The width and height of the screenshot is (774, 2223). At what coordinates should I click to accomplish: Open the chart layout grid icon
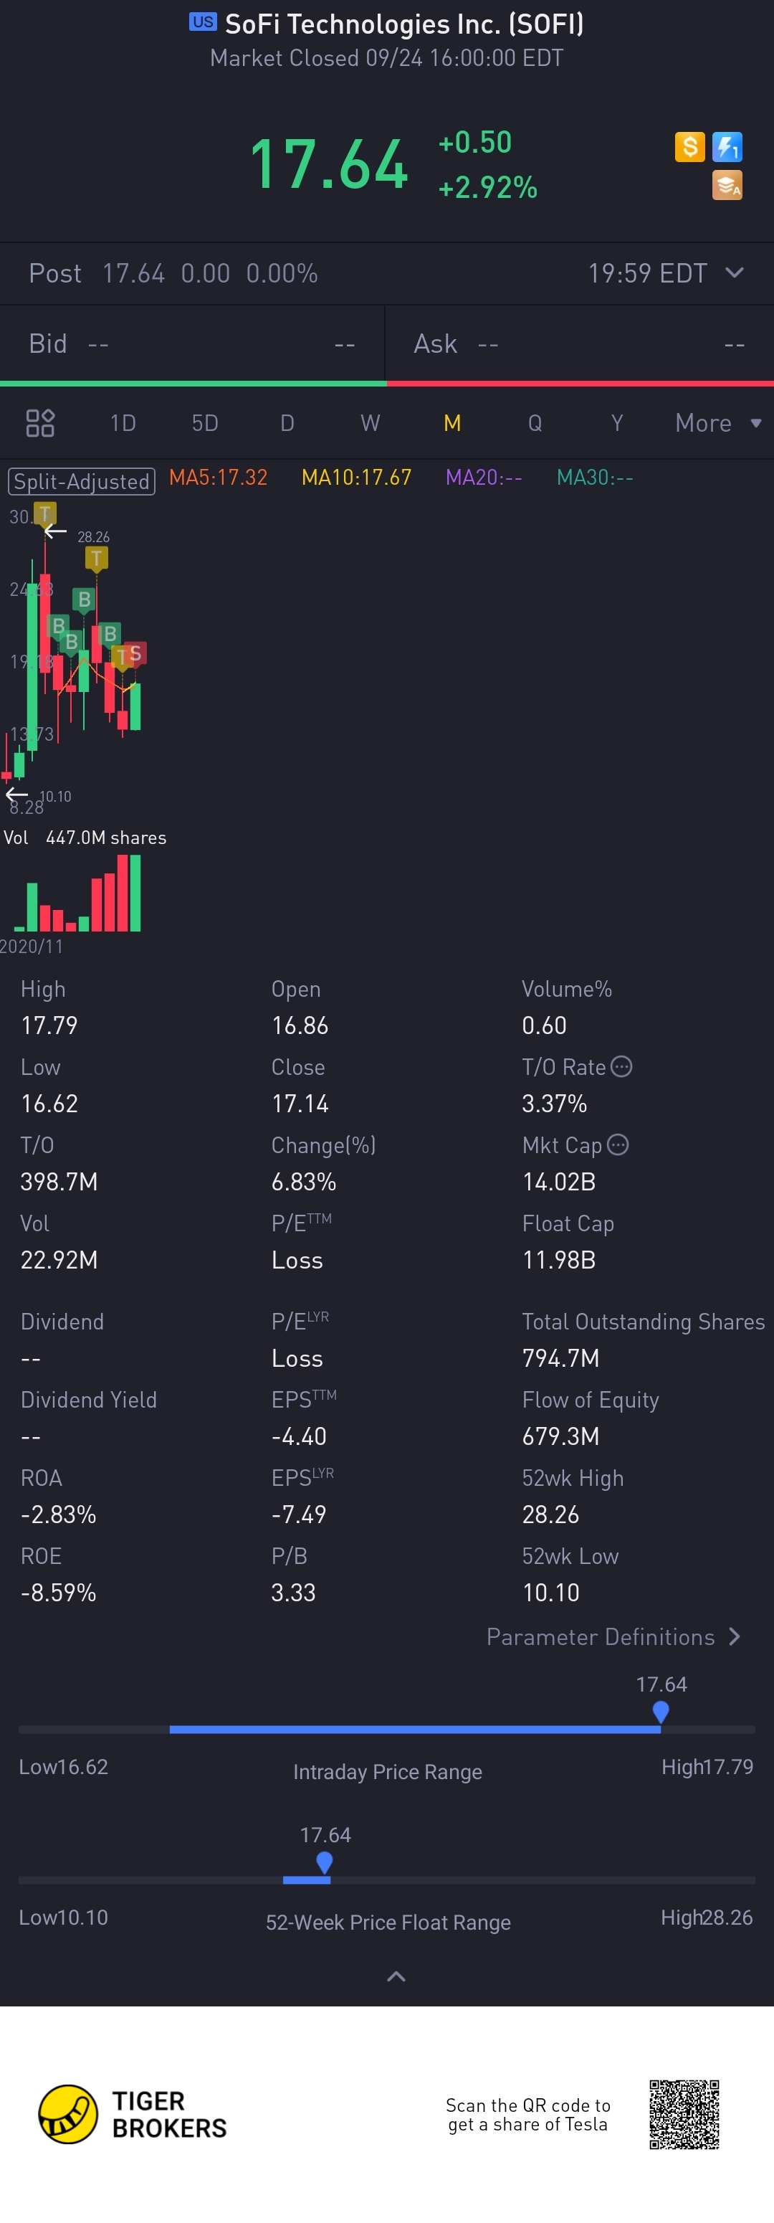pyautogui.click(x=41, y=423)
